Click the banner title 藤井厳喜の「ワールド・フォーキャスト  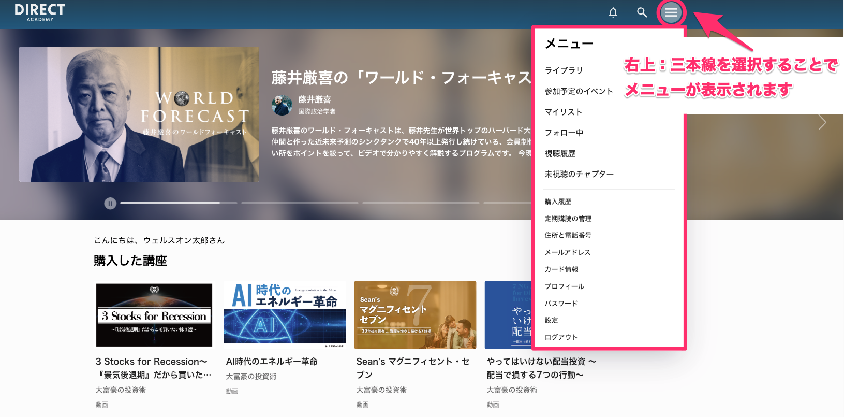pyautogui.click(x=402, y=78)
